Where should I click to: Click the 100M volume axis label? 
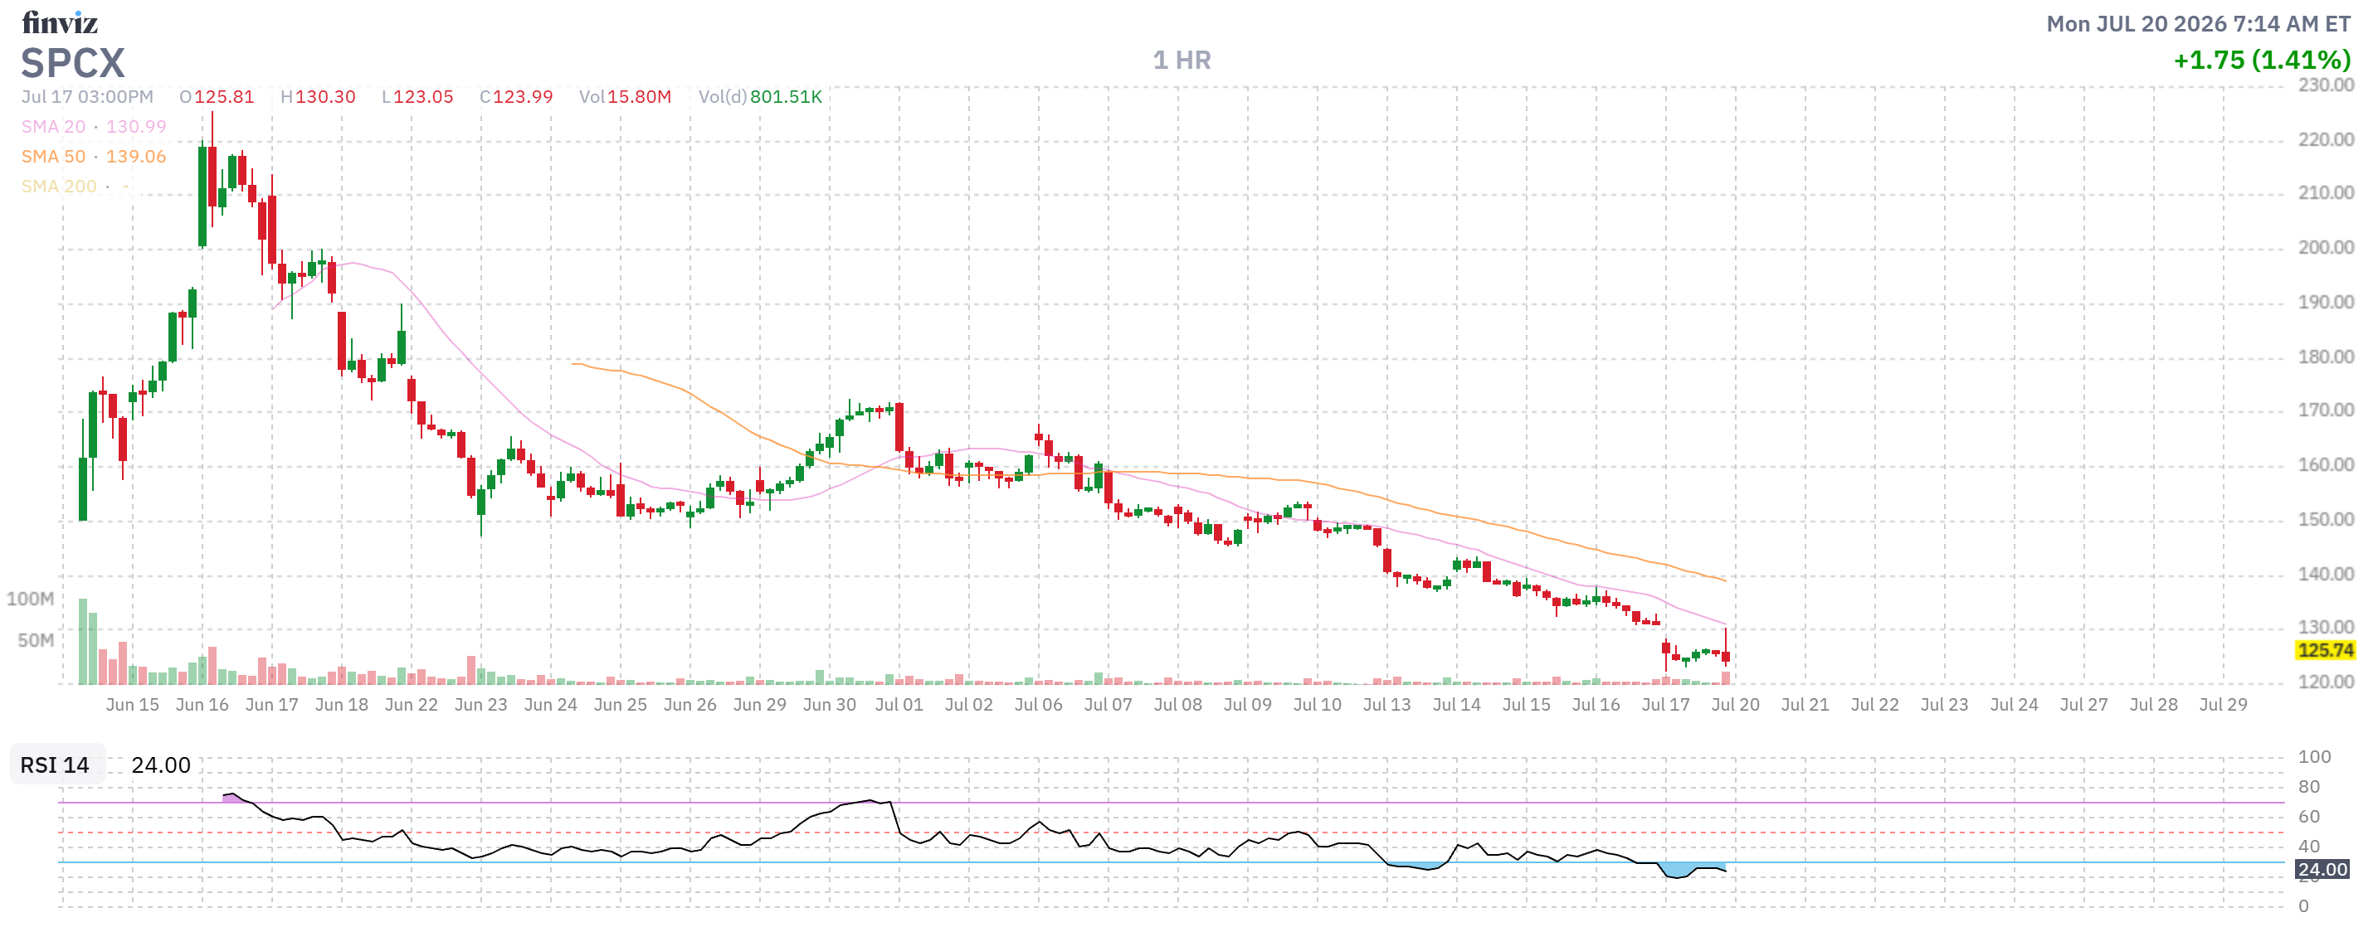click(x=31, y=599)
